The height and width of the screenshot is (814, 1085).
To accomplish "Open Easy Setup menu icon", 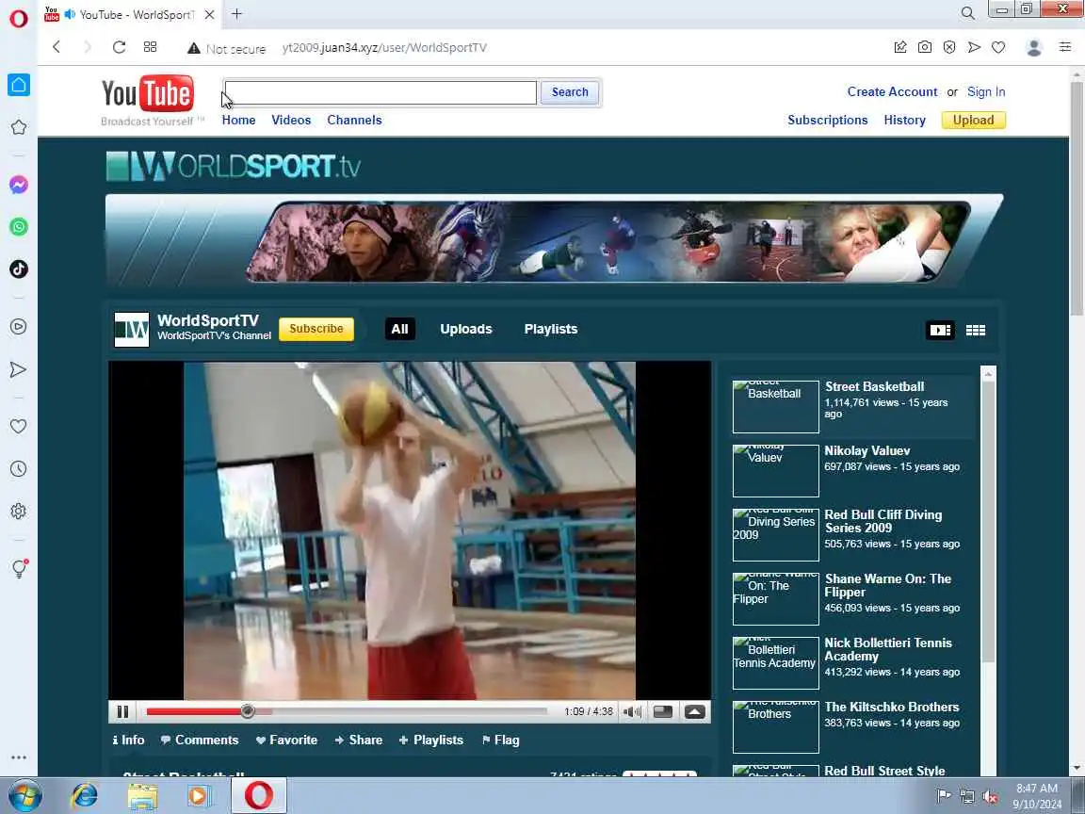I will pyautogui.click(x=1065, y=47).
